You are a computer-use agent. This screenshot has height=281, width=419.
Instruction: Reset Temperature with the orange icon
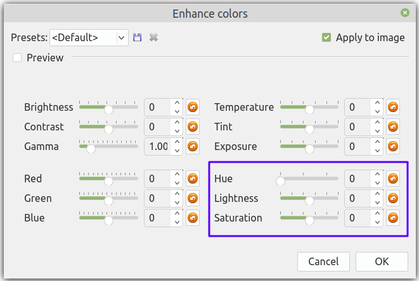pyautogui.click(x=393, y=107)
